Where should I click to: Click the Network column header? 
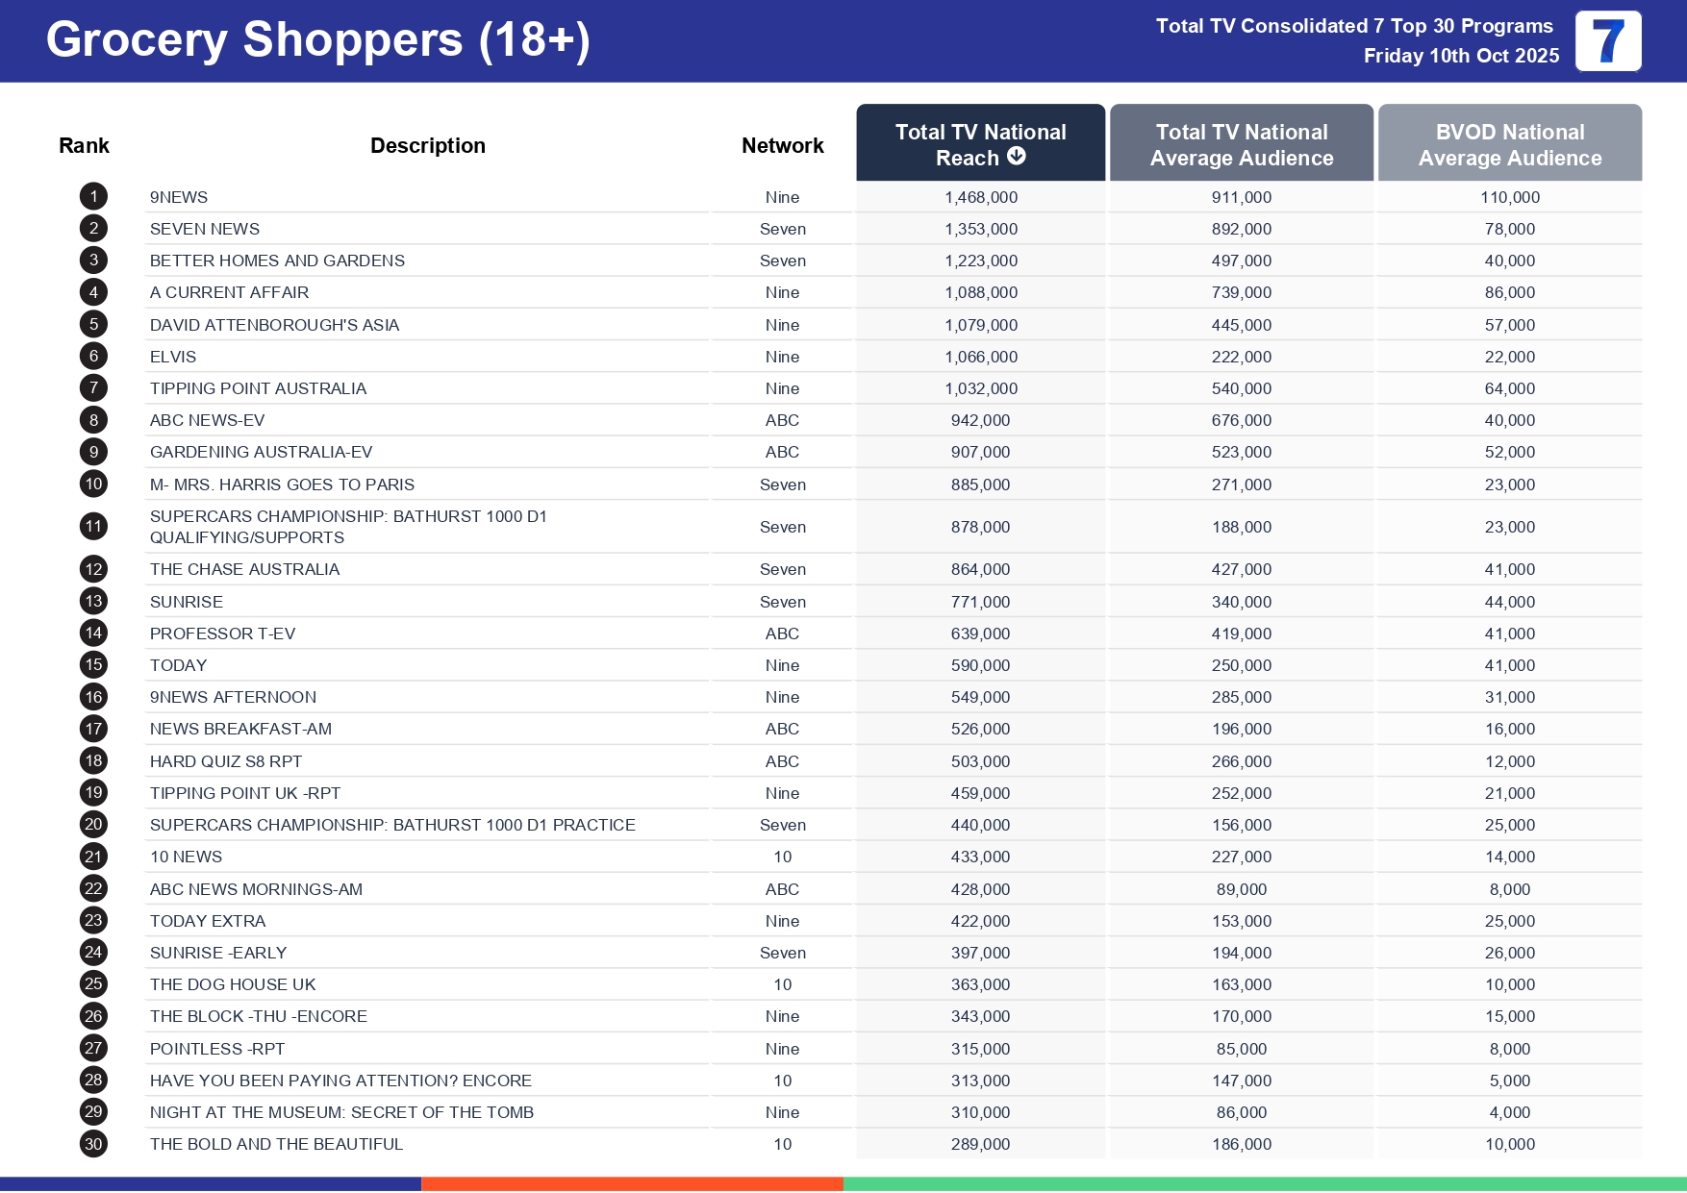click(x=782, y=146)
